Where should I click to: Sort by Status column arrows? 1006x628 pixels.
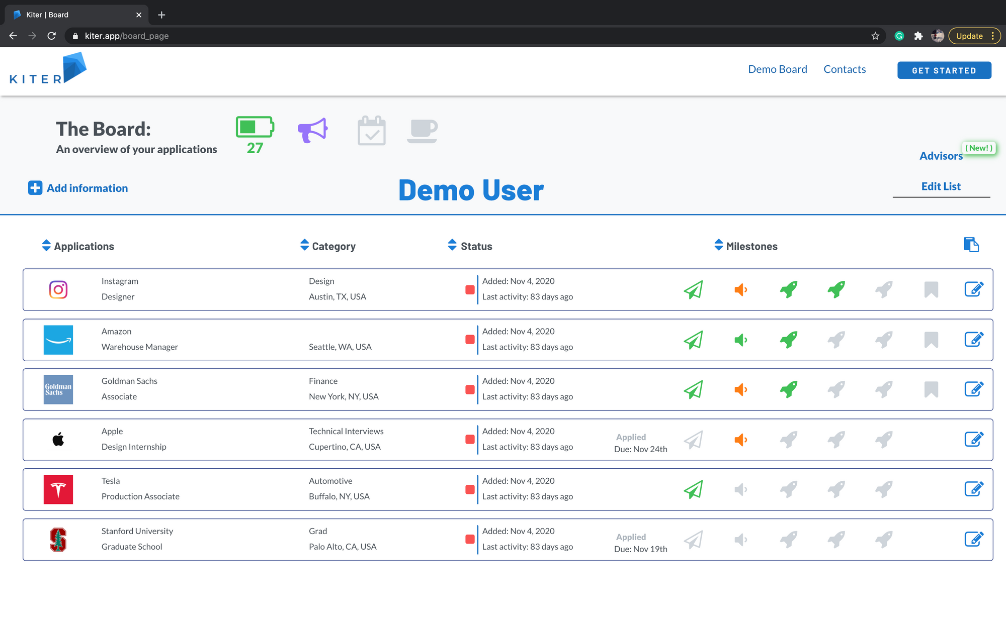(452, 245)
